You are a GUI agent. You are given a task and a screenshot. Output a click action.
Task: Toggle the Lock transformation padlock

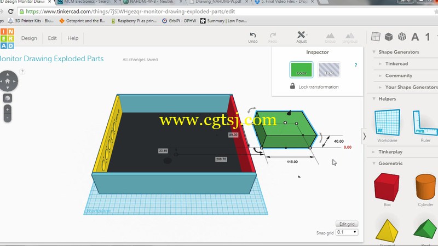coord(292,86)
